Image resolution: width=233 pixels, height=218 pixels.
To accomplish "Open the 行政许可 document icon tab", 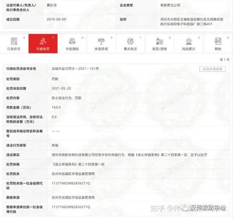I will coord(14,41).
